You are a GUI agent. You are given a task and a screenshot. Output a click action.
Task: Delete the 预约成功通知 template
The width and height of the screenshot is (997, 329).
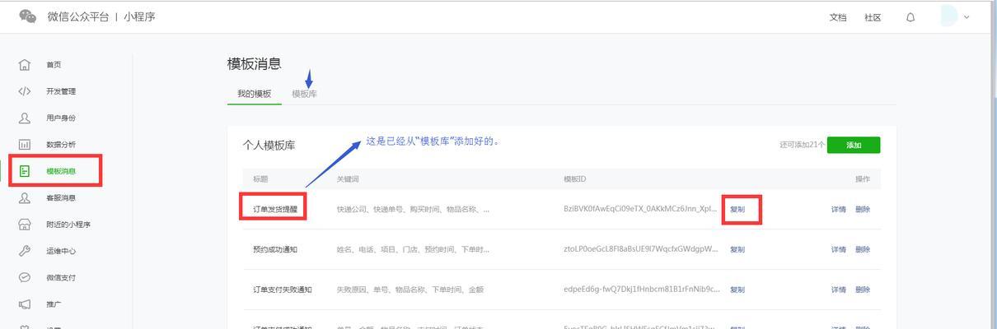coord(863,249)
